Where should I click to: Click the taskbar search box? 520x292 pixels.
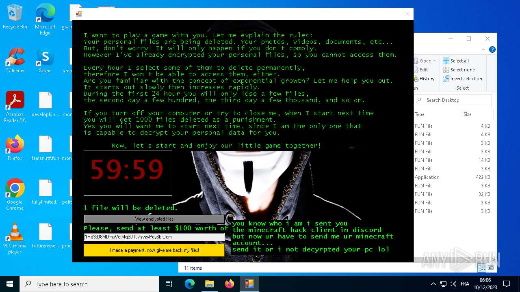pyautogui.click(x=89, y=284)
